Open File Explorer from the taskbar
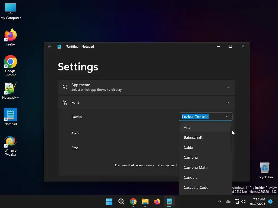 point(145,201)
